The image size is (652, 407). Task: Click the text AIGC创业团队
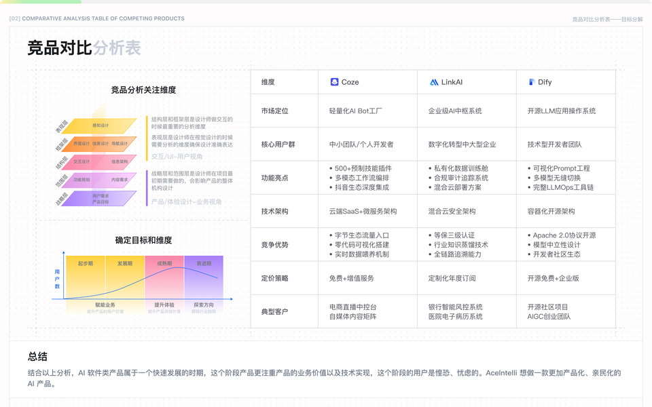click(x=549, y=317)
